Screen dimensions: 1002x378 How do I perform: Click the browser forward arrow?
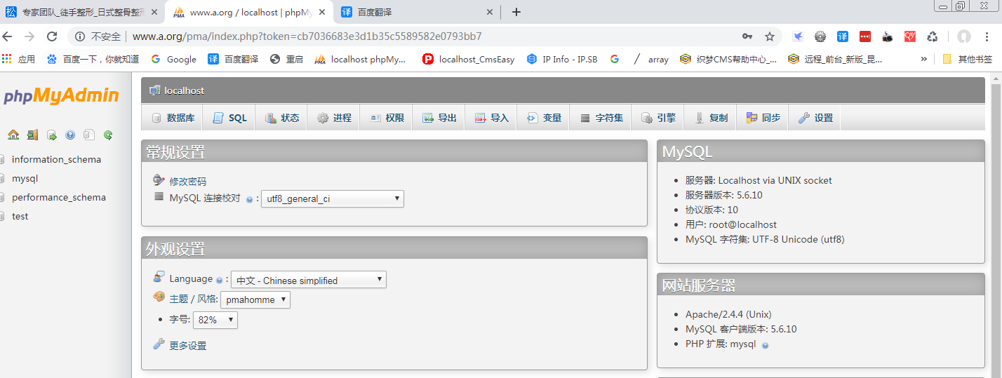(x=29, y=36)
